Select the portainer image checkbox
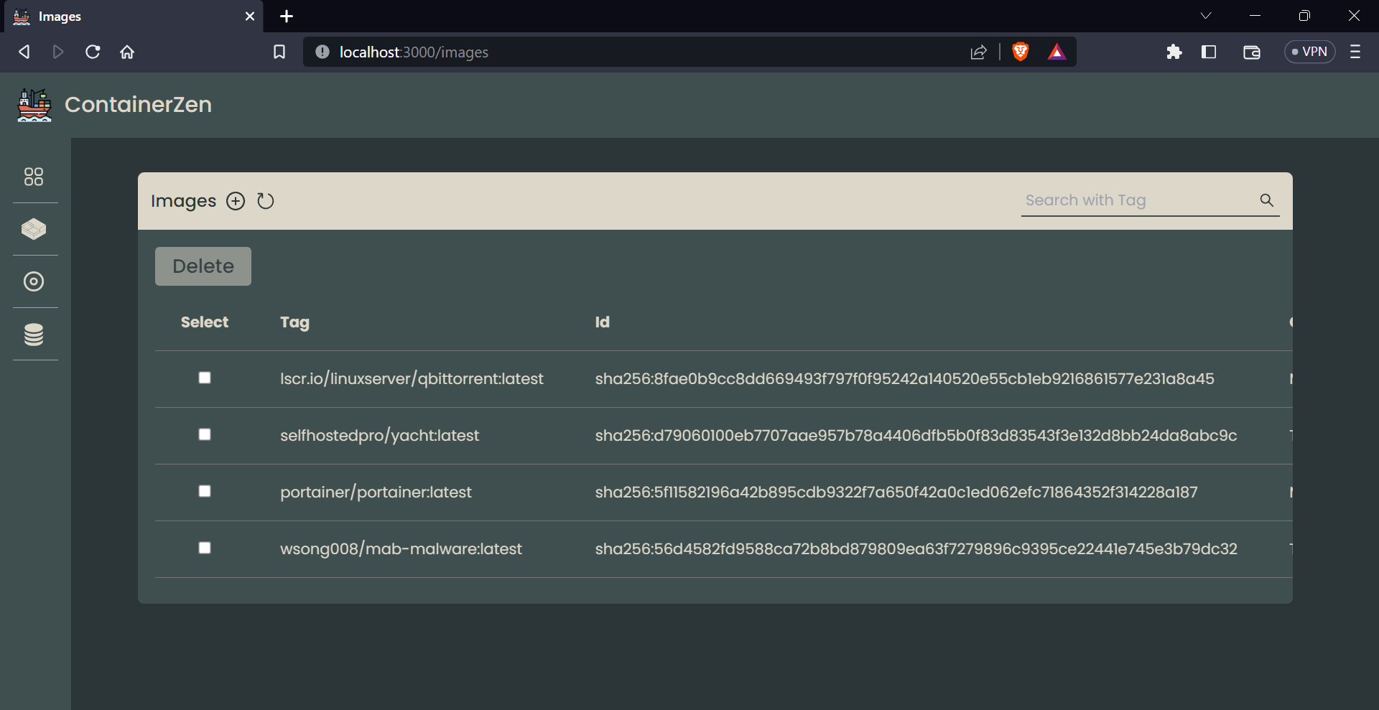Screen dimensions: 1379x710 (205, 491)
